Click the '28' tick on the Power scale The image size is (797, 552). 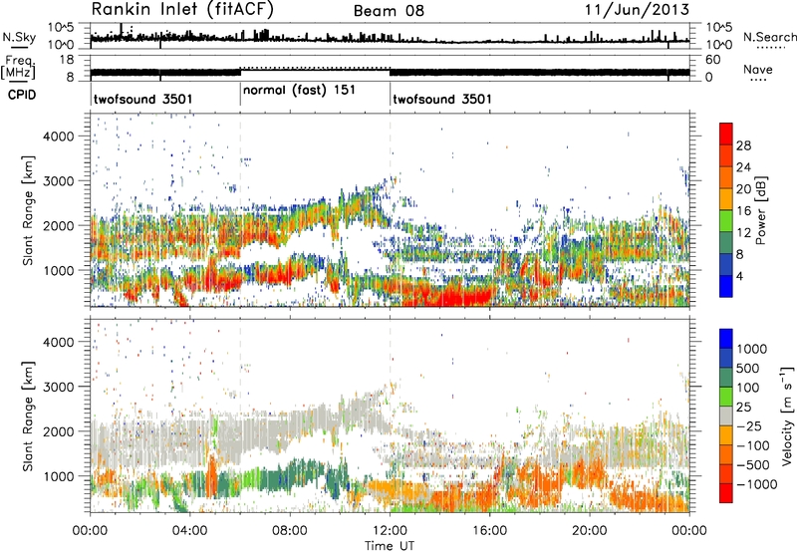(743, 145)
